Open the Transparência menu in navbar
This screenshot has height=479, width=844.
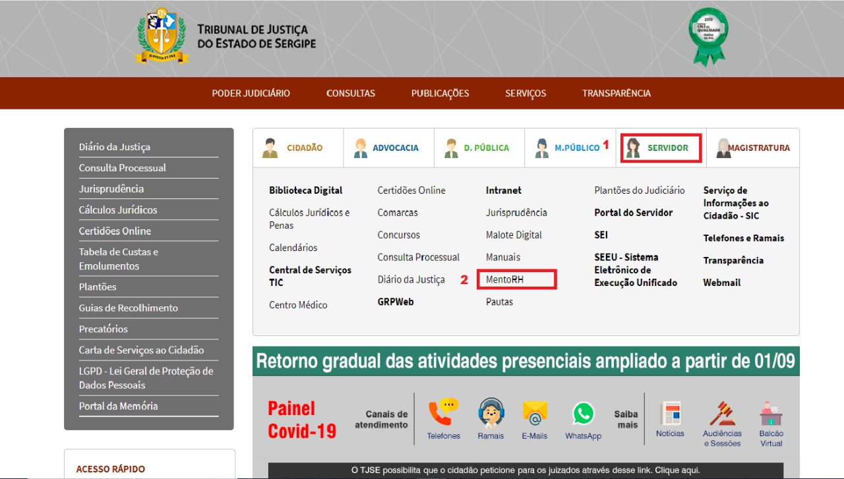(x=616, y=94)
